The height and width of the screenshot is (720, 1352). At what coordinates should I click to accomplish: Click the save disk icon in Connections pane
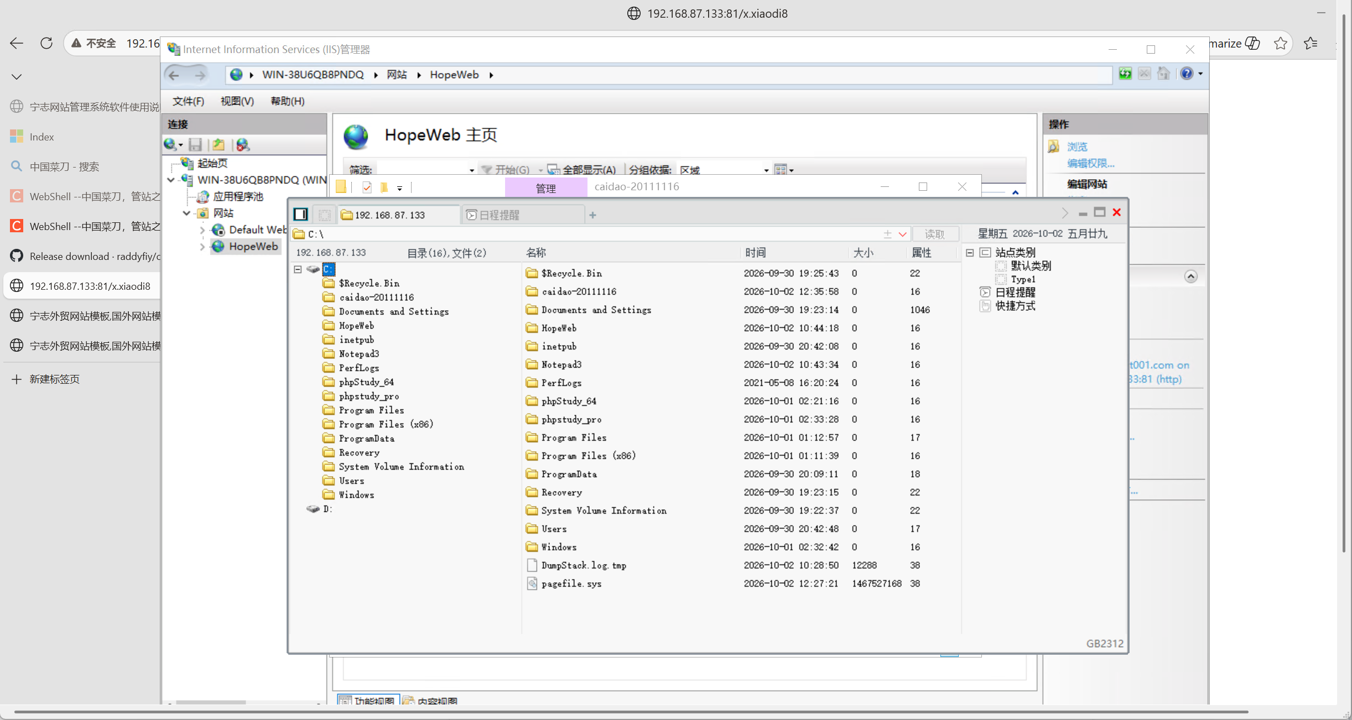(195, 145)
